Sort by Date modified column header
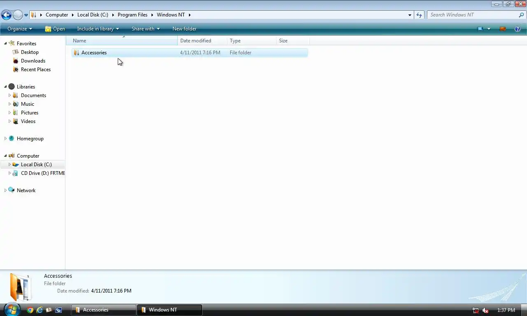The width and height of the screenshot is (527, 316). pos(203,41)
